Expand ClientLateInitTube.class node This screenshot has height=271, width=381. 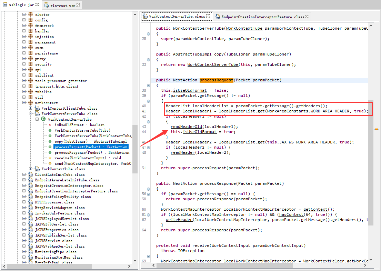pyautogui.click(x=24, y=174)
